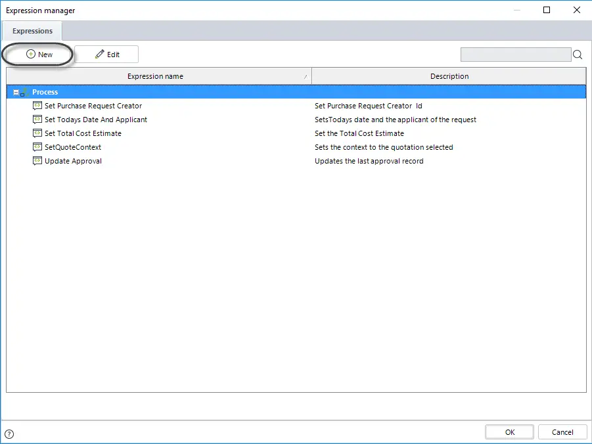Collapse the Process tree node
Screen dimensions: 592x444
pyautogui.click(x=16, y=92)
